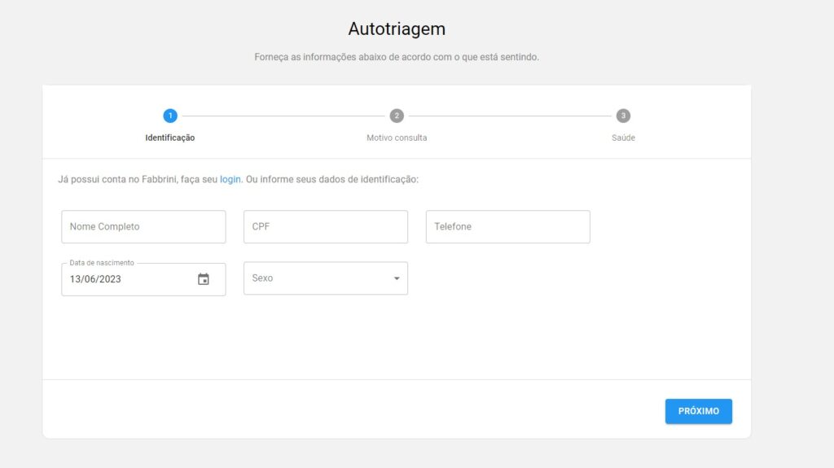Follow the login link
Image resolution: width=834 pixels, height=468 pixels.
point(230,179)
